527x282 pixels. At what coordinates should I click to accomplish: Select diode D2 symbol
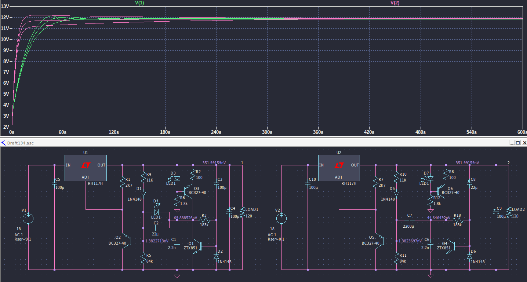pos(216,257)
